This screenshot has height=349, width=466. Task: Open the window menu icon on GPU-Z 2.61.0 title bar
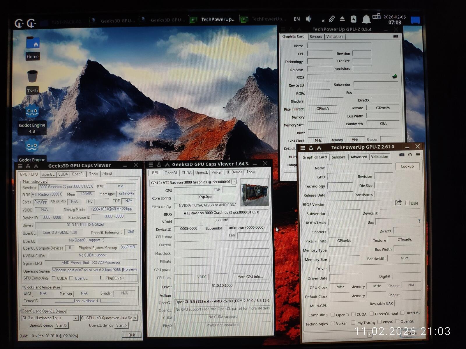[303, 148]
